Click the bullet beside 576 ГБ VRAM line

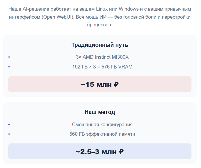[x=9, y=67]
